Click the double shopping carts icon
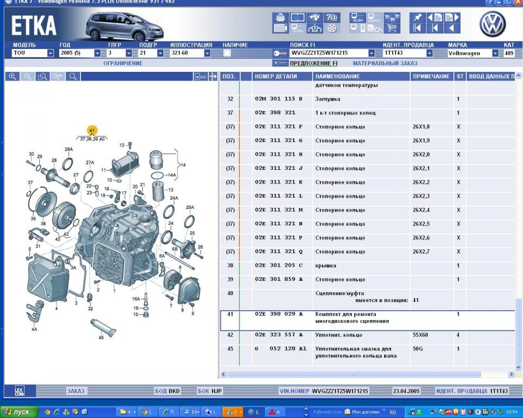The width and height of the screenshot is (523, 418). pyautogui.click(x=392, y=17)
